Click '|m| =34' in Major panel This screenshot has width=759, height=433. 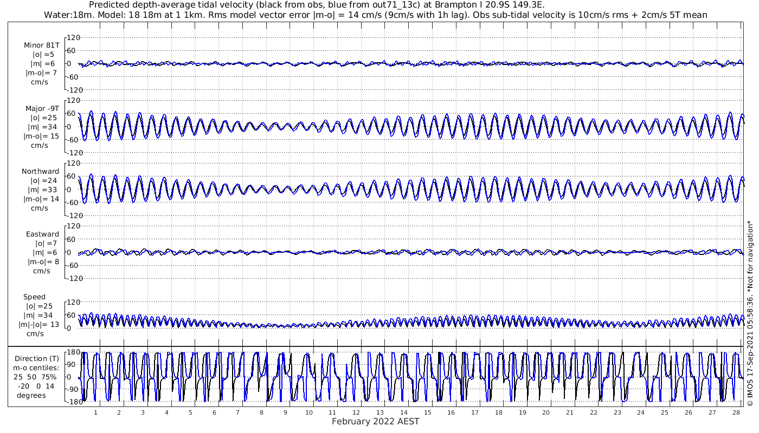(x=42, y=127)
